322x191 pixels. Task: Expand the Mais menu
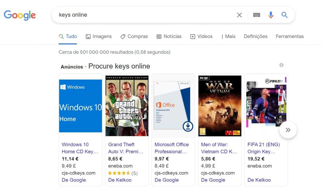[x=228, y=37]
